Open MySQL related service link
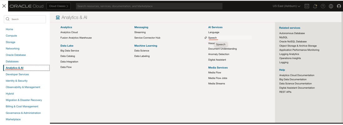 (x=283, y=38)
